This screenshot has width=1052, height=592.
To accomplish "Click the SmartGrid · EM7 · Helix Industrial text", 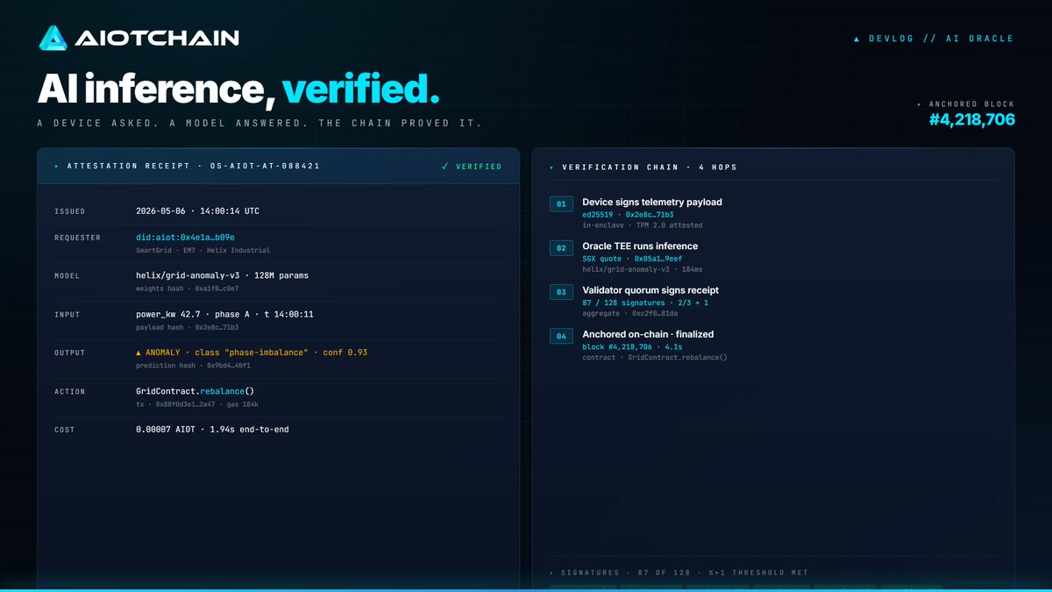I will point(203,250).
